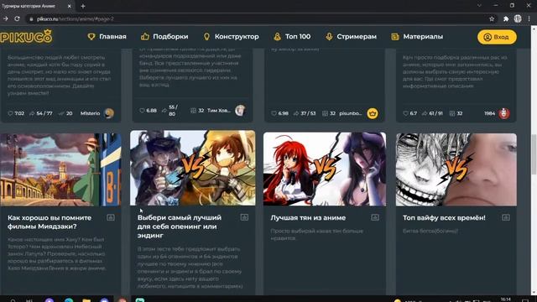Click the heart rating icon showing 6.98
This screenshot has height=302, width=537.
[274, 113]
